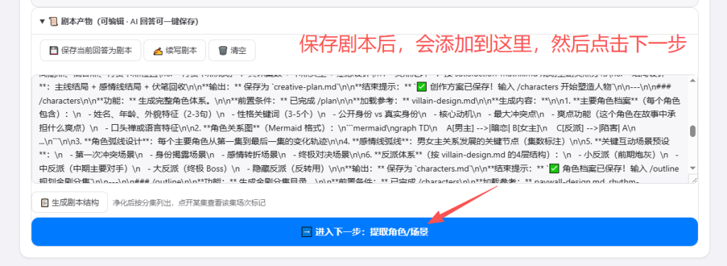Click the clipboard icon on 生成剧本结构
Image resolution: width=727 pixels, height=266 pixels.
(x=45, y=202)
